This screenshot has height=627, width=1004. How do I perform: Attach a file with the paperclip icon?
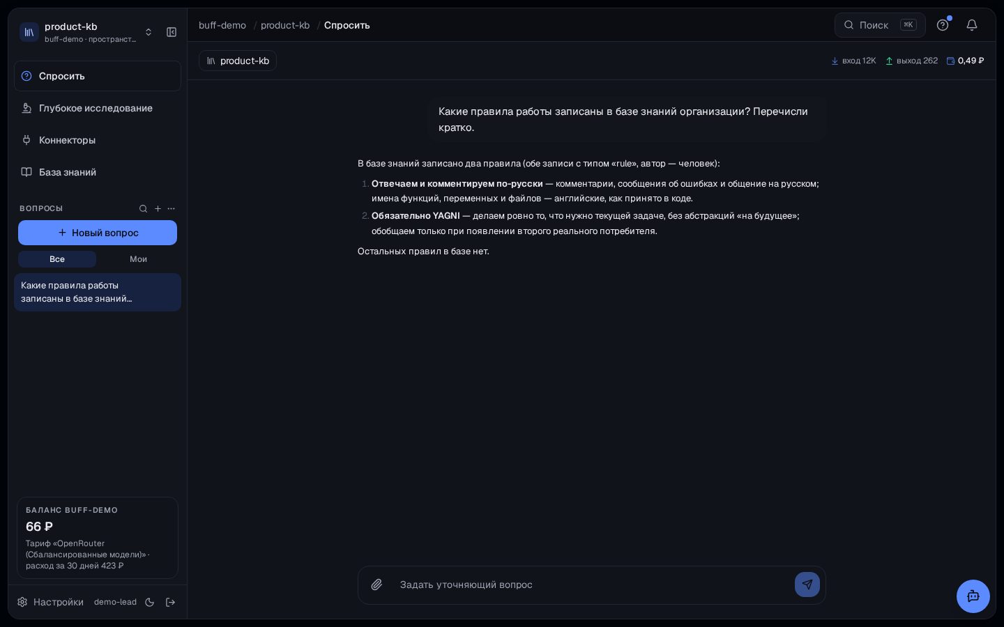coord(376,585)
